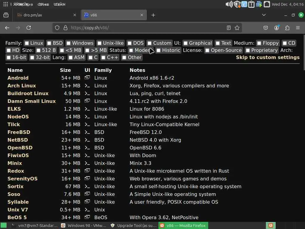Click the green show desktop icon in taskbar
This screenshot has width=305, height=229.
(x=3, y=225)
